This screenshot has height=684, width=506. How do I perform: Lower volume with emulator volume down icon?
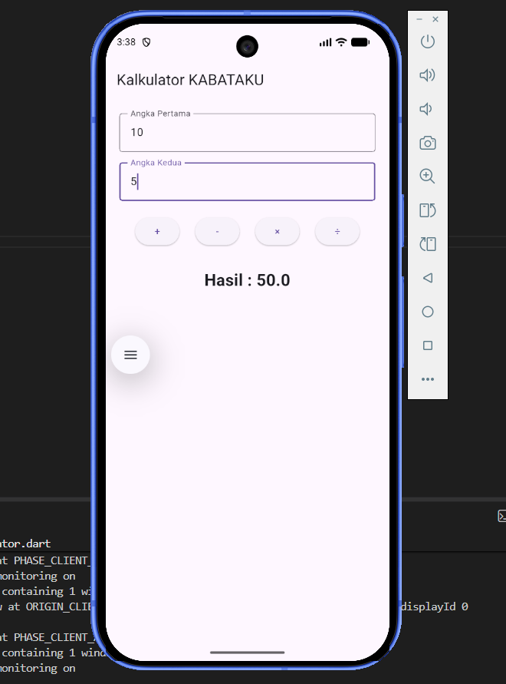click(x=426, y=108)
